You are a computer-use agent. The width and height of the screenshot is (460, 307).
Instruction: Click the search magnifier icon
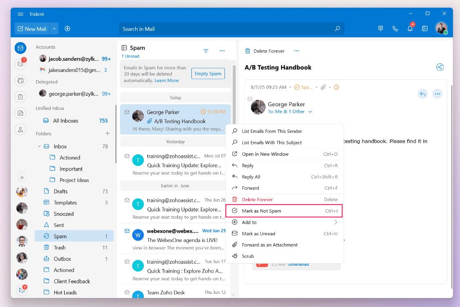(x=338, y=29)
